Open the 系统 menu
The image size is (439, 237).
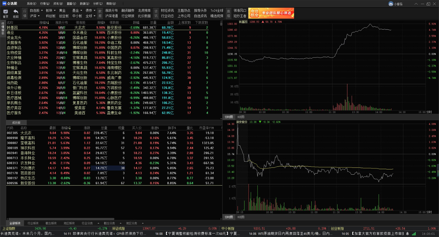[x=32, y=4]
